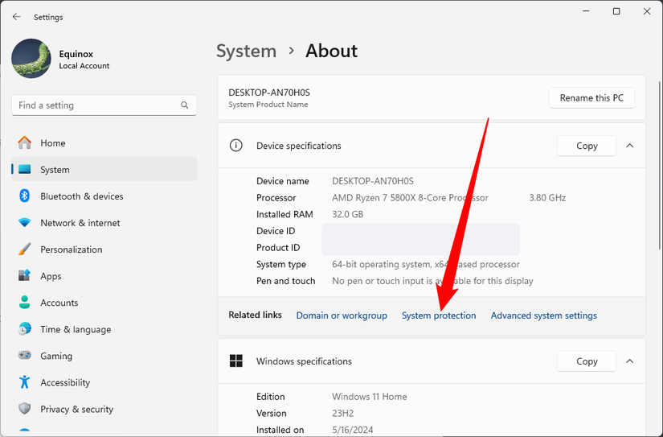Open Accessibility settings
663x437 pixels.
coord(104,383)
